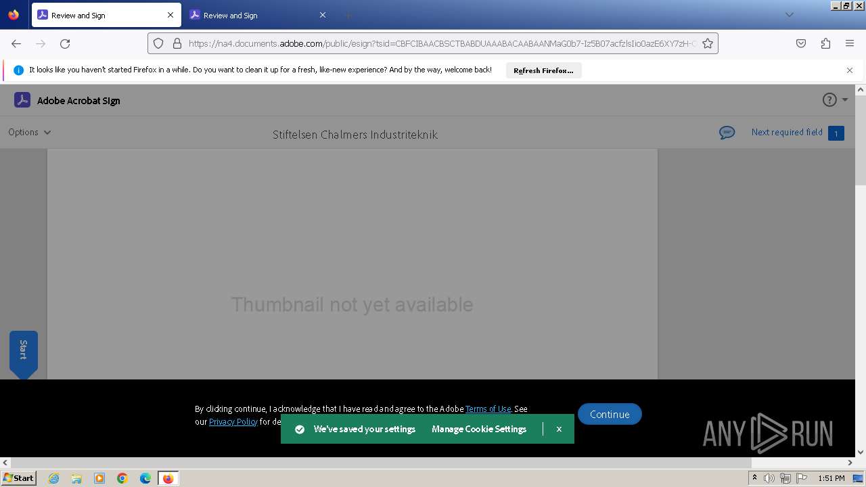Open the Windows Start menu
This screenshot has width=866, height=487.
pyautogui.click(x=19, y=478)
